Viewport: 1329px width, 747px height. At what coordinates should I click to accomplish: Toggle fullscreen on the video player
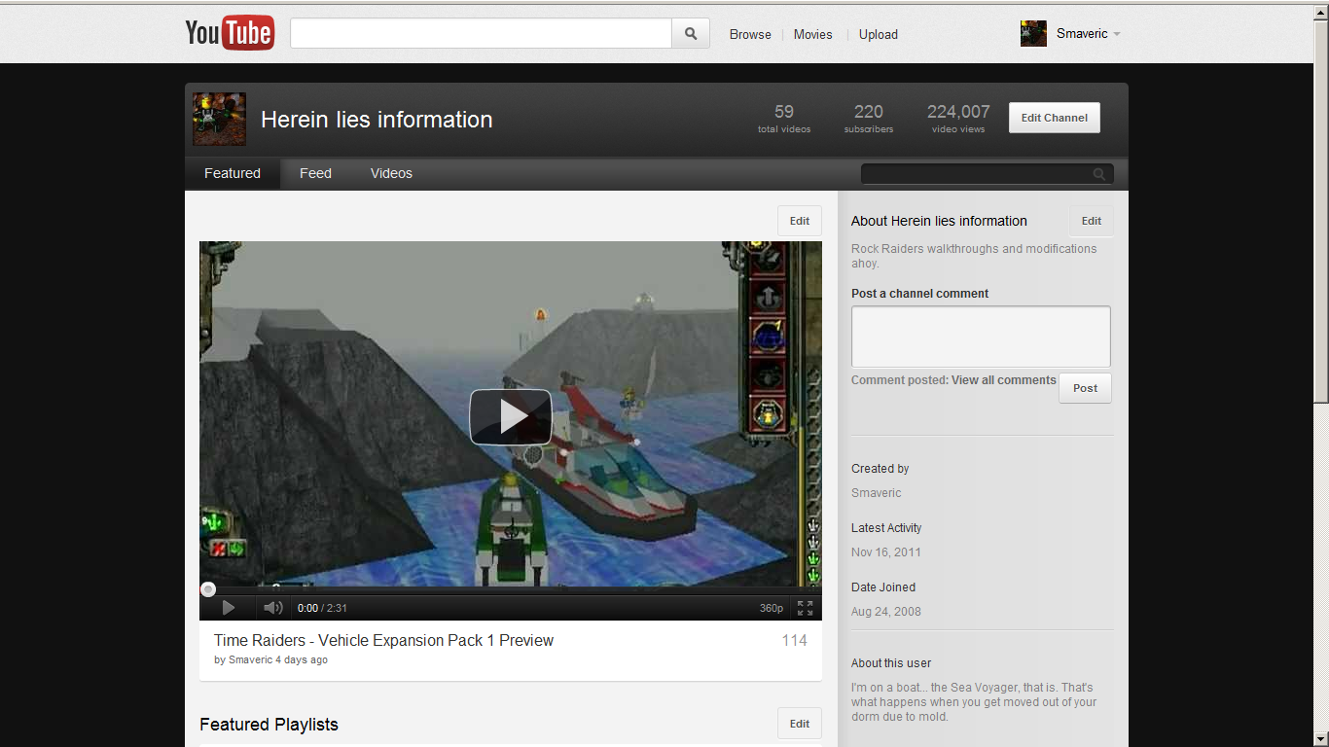(806, 608)
